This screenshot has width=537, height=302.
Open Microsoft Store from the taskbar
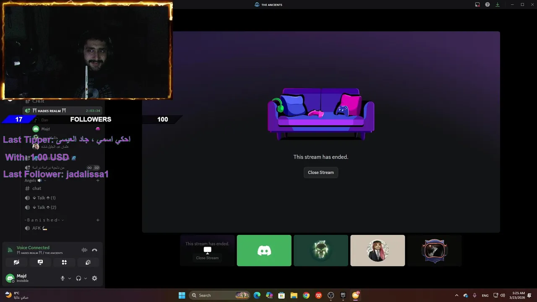[282, 295]
